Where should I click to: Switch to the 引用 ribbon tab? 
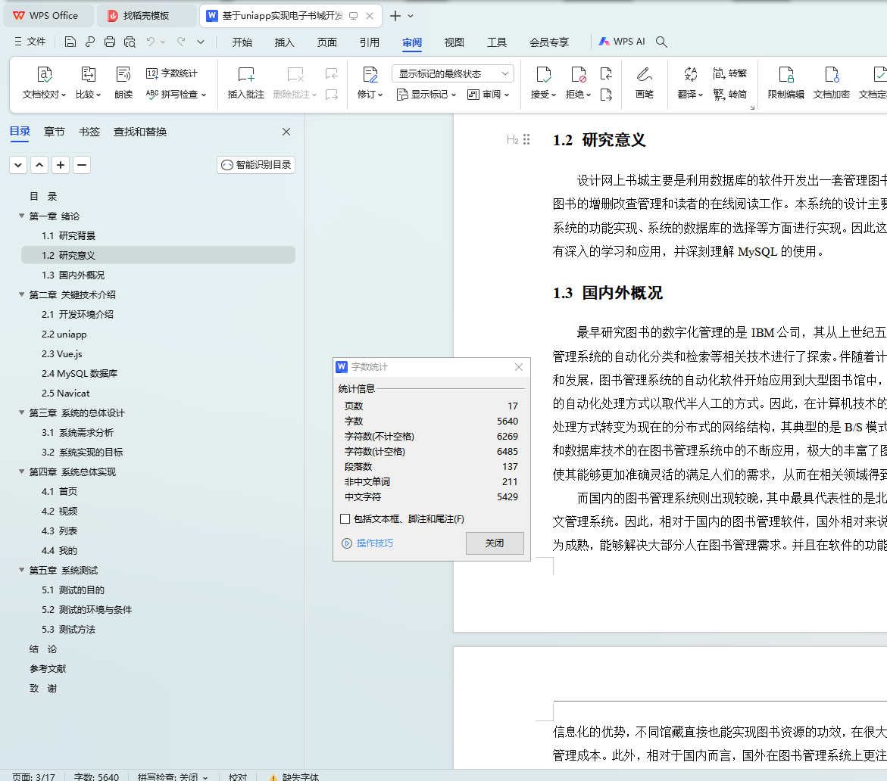pos(370,42)
